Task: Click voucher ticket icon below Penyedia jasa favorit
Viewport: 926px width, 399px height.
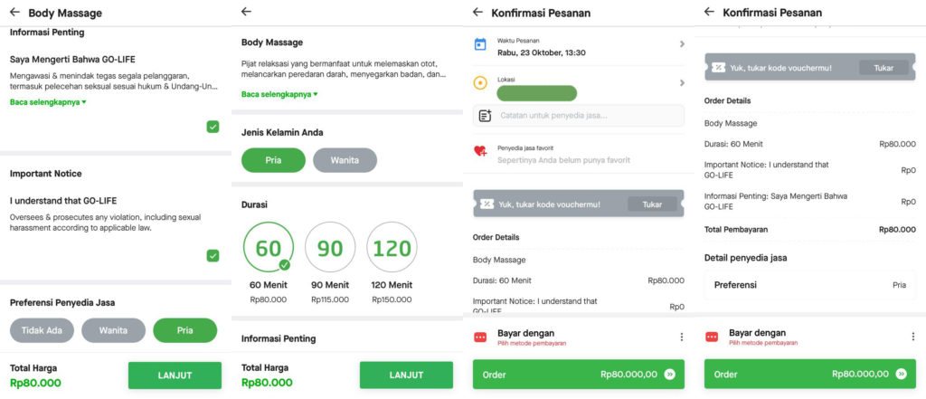Action: point(487,204)
